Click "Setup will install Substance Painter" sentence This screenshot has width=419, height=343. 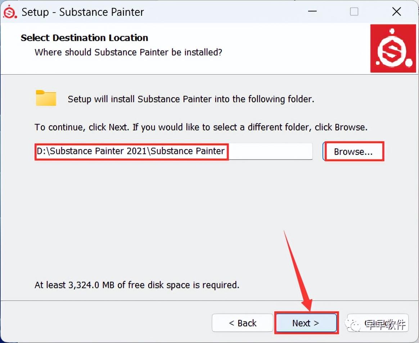[191, 99]
